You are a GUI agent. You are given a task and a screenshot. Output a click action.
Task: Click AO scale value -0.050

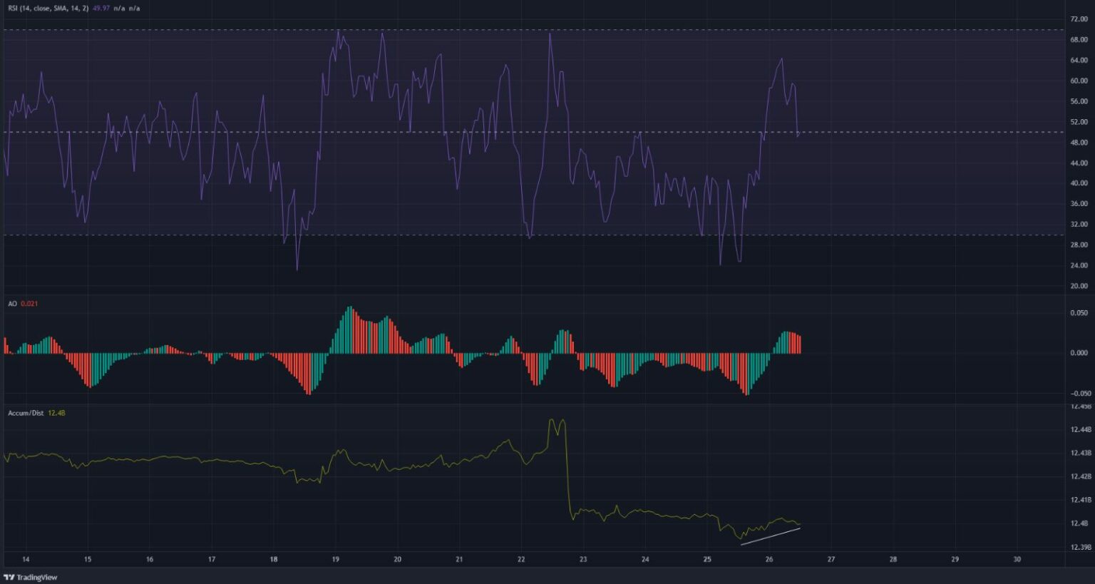click(x=1080, y=394)
